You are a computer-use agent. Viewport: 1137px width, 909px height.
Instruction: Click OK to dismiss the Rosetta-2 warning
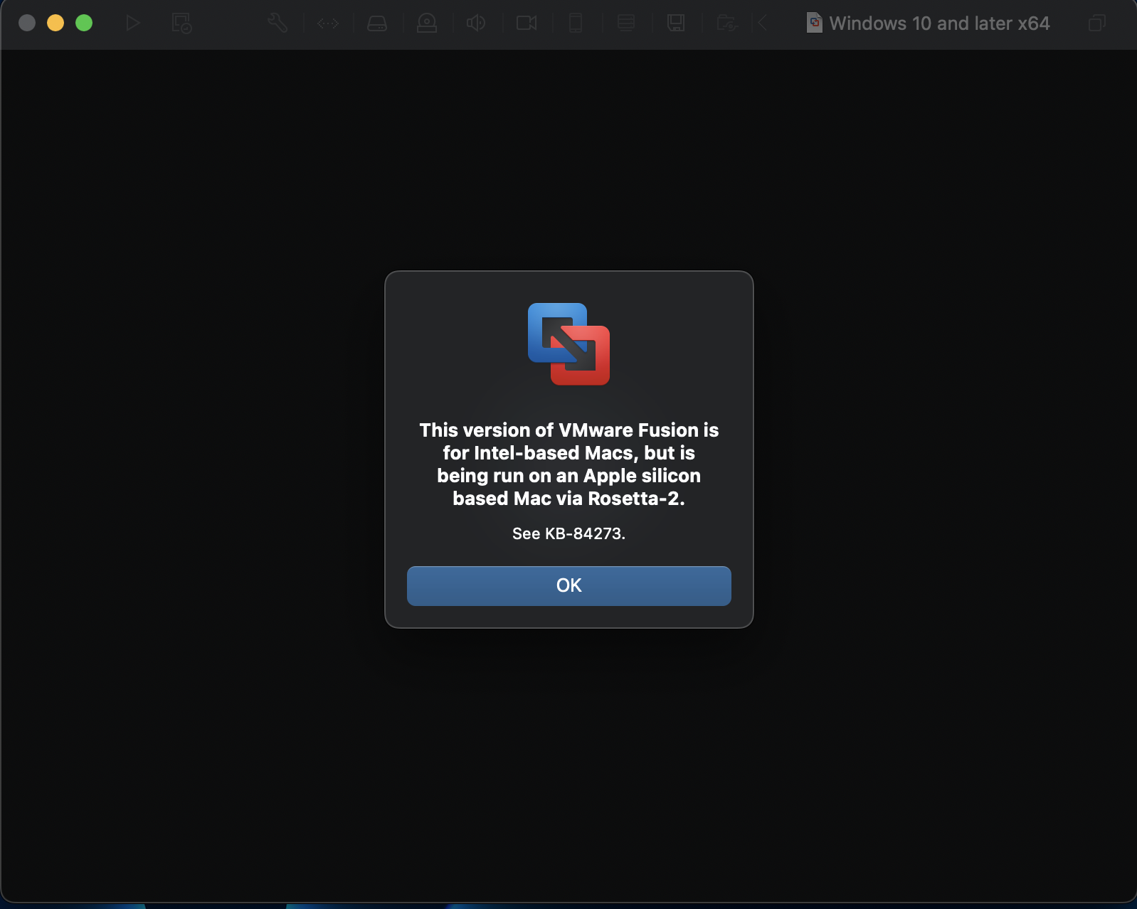click(568, 585)
